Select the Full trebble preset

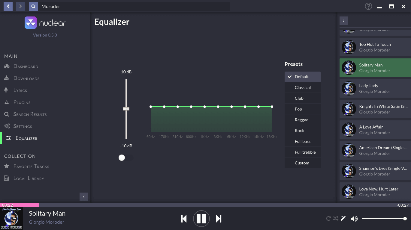click(303, 152)
